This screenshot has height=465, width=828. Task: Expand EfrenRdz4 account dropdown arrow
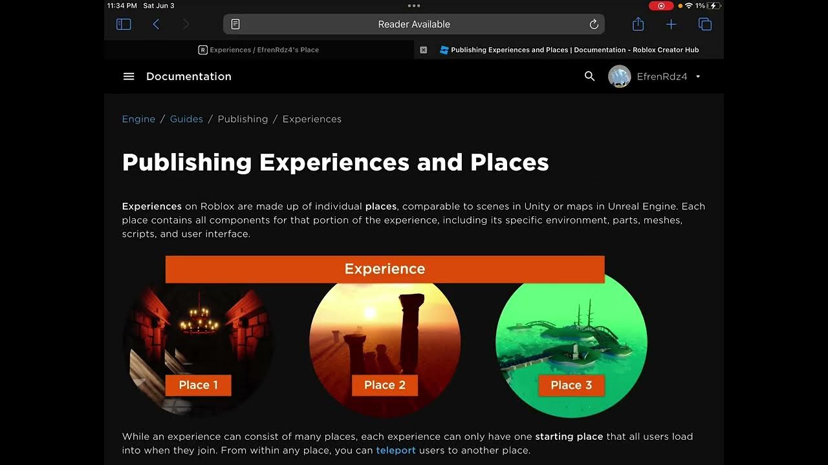pos(698,76)
